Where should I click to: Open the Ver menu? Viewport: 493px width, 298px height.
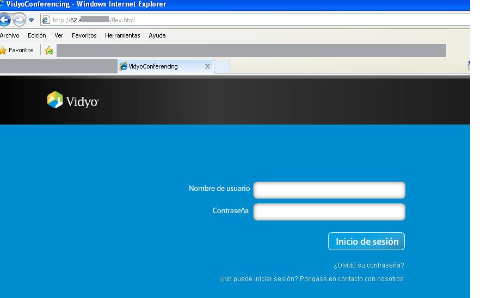[59, 35]
